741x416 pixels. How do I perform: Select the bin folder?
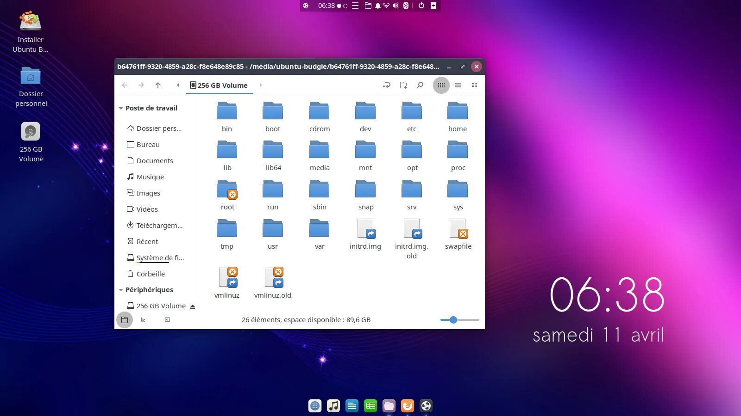(227, 117)
